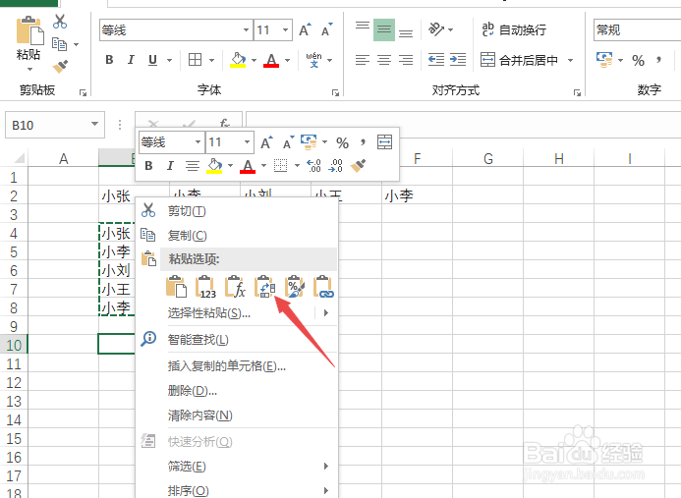Click mini toolbar center align icon
The image size is (681, 498).
point(193,165)
